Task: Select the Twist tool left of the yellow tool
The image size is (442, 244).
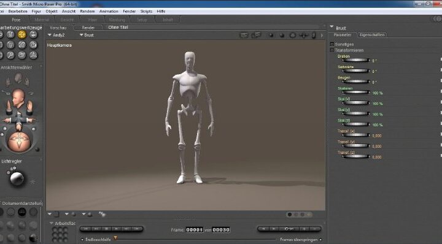Action: click(x=10, y=34)
